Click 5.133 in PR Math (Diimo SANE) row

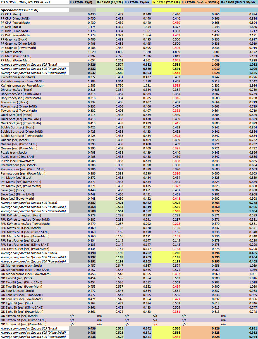click(x=253, y=56)
